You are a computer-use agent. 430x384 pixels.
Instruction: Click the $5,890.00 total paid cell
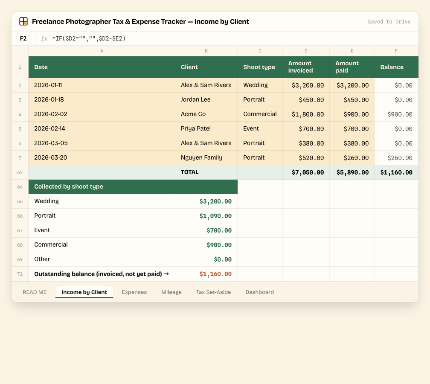coord(352,172)
